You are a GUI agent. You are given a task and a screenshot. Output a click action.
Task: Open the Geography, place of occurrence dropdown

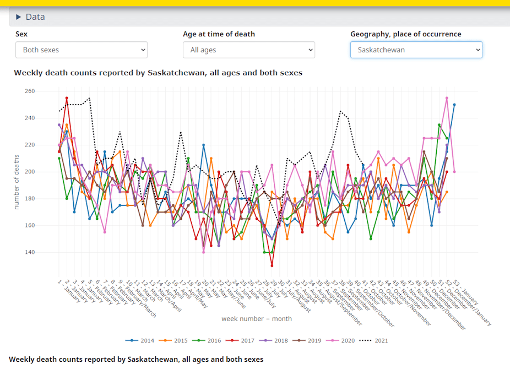click(416, 50)
